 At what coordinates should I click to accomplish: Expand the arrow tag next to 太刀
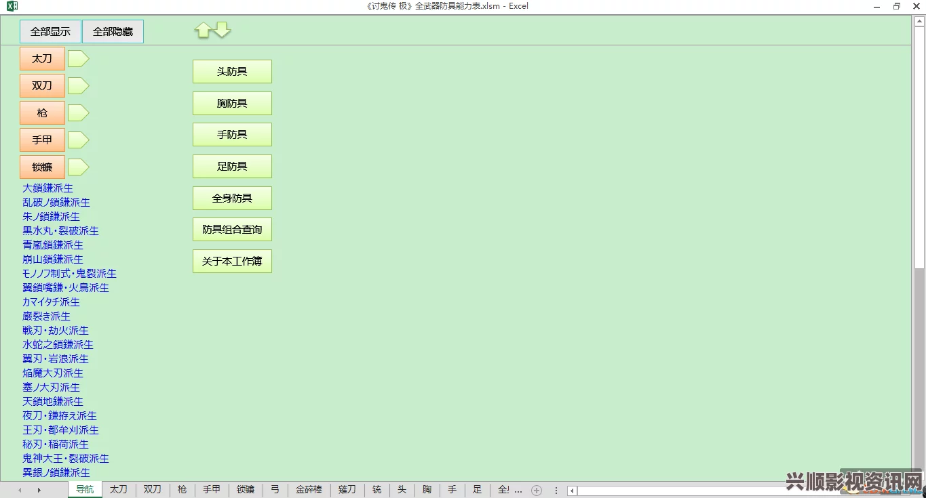click(x=79, y=59)
